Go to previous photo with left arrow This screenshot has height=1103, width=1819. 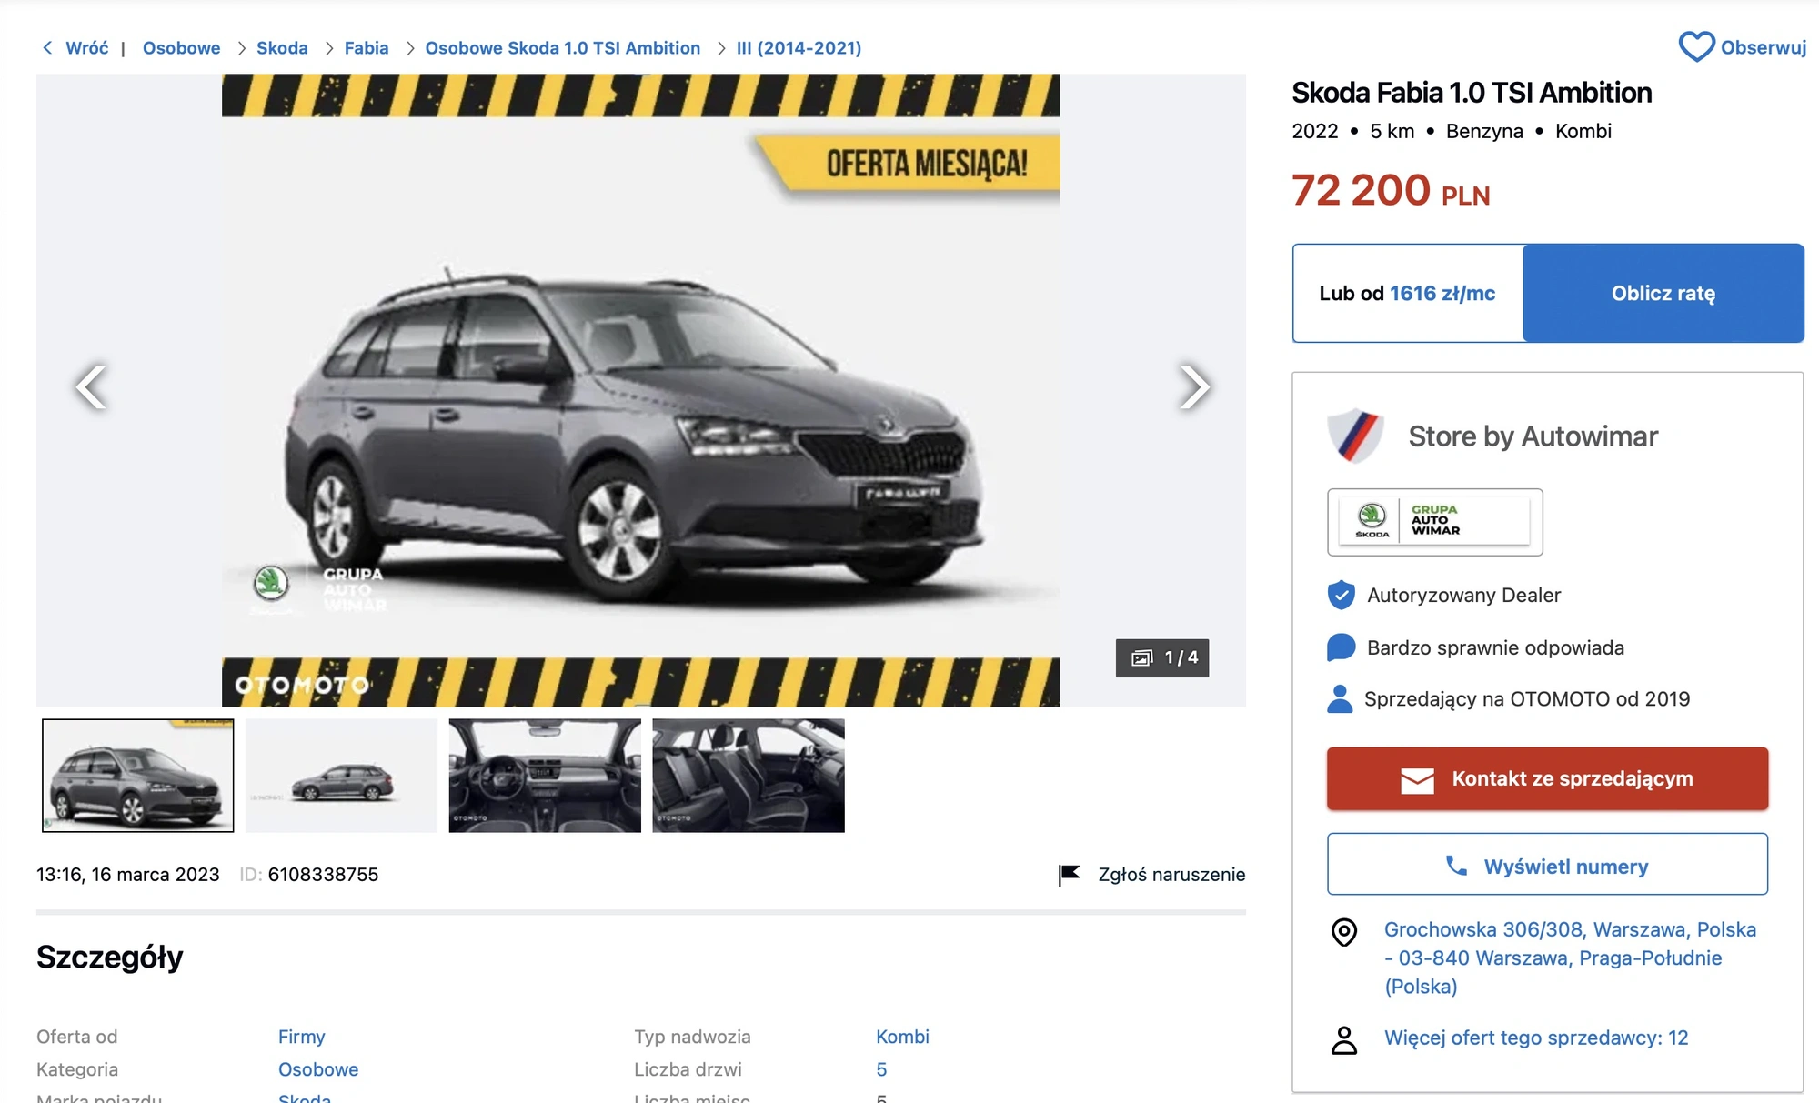(91, 387)
